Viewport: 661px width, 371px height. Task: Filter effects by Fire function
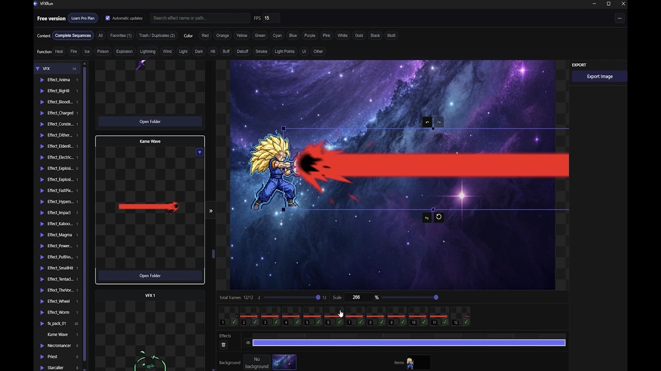74,52
